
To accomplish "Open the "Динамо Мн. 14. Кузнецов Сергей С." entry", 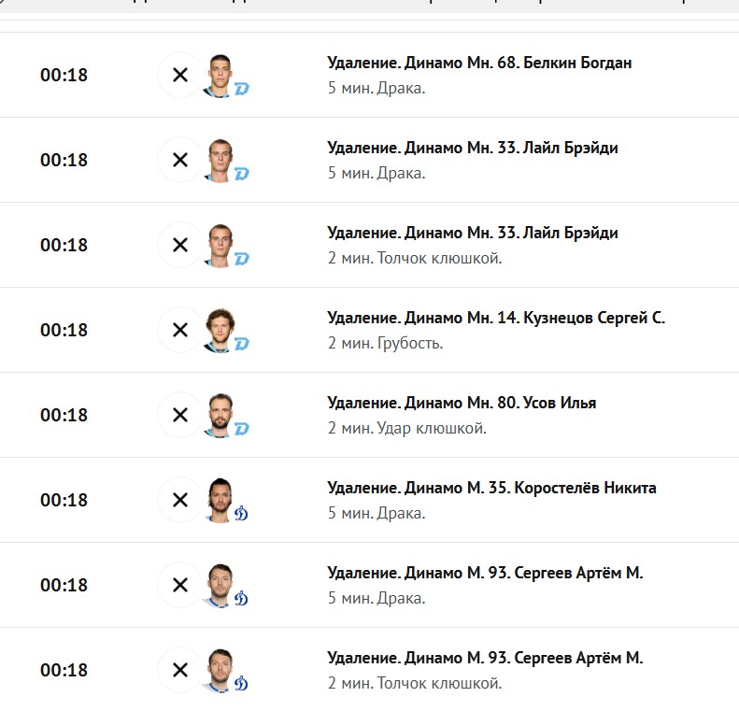I will coord(535,318).
